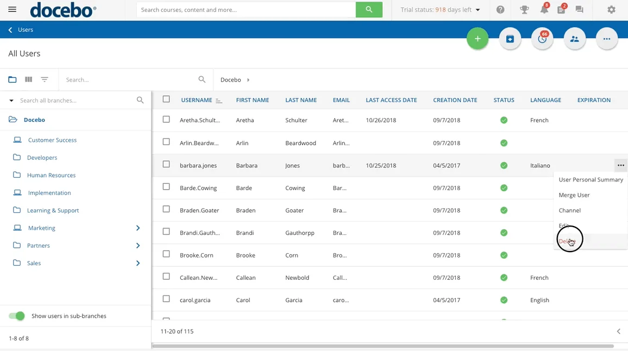Open the help question mark icon
628x351 pixels.
(x=500, y=10)
